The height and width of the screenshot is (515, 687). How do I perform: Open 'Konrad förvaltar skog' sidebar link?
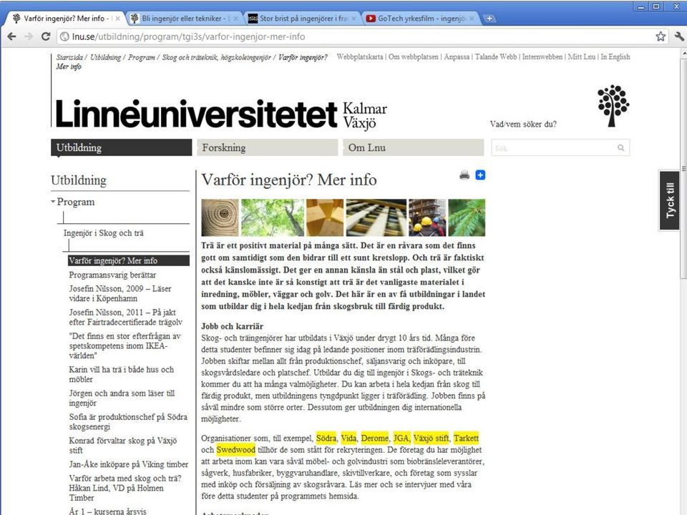[122, 445]
